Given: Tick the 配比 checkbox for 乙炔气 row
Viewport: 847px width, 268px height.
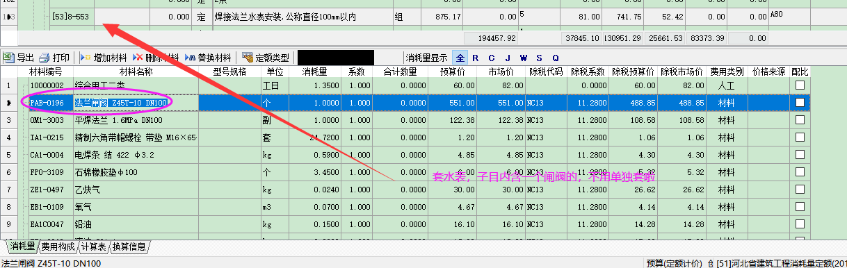Looking at the screenshot, I should point(800,189).
